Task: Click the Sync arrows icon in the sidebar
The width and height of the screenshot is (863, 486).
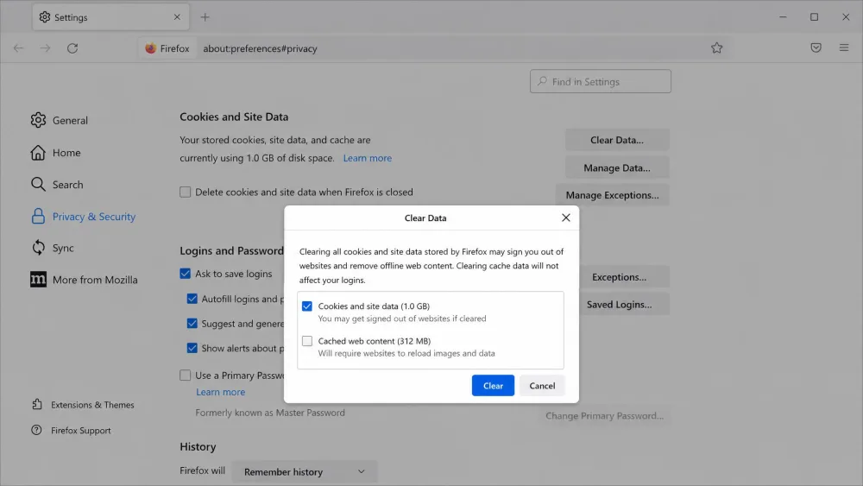Action: tap(38, 248)
